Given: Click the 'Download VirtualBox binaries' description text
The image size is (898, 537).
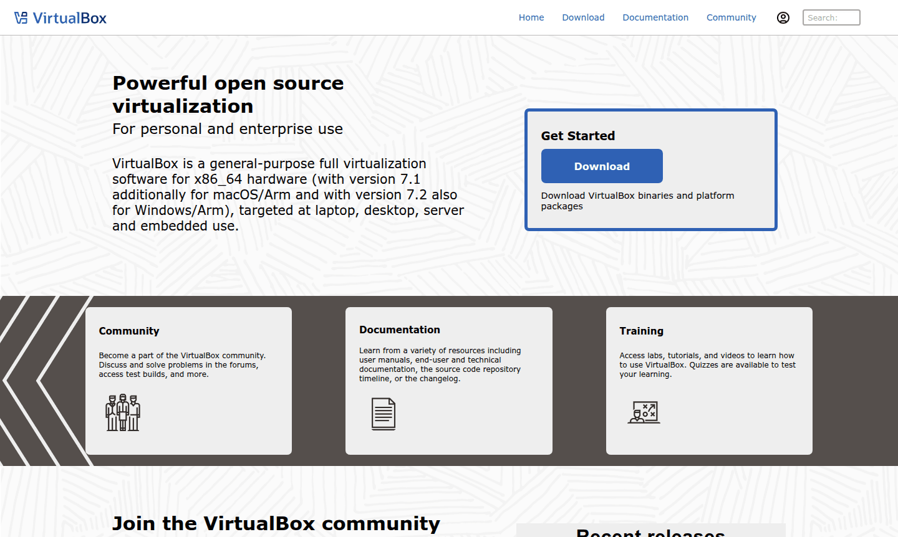Looking at the screenshot, I should point(637,201).
